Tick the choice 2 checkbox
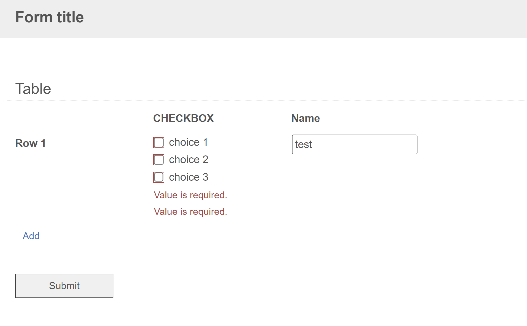527x326 pixels. coord(159,160)
